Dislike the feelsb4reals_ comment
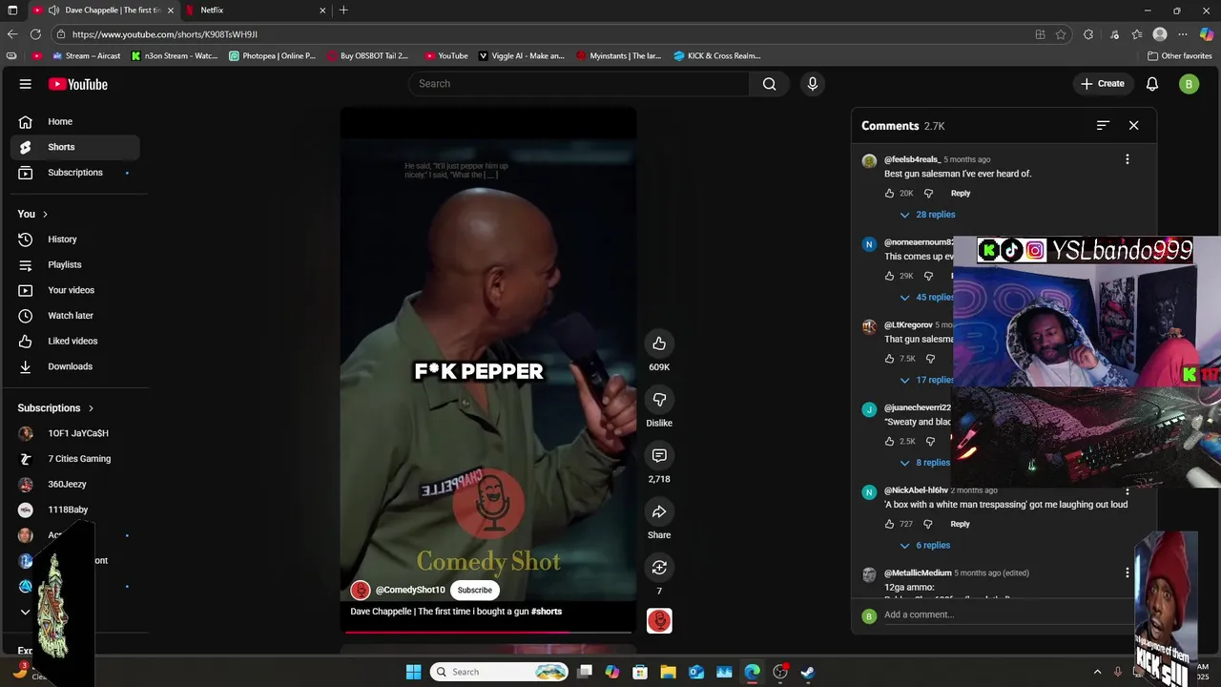The height and width of the screenshot is (687, 1221). (928, 194)
